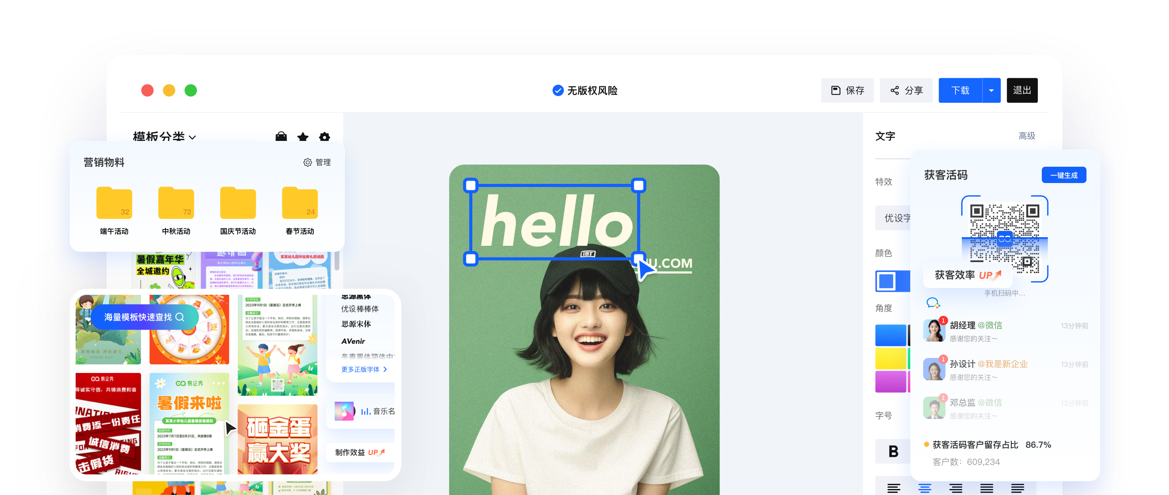Screen dimensions: 1169x495
Task: Click 获客活码客户留存占比 86.7% statistic
Action: point(988,445)
